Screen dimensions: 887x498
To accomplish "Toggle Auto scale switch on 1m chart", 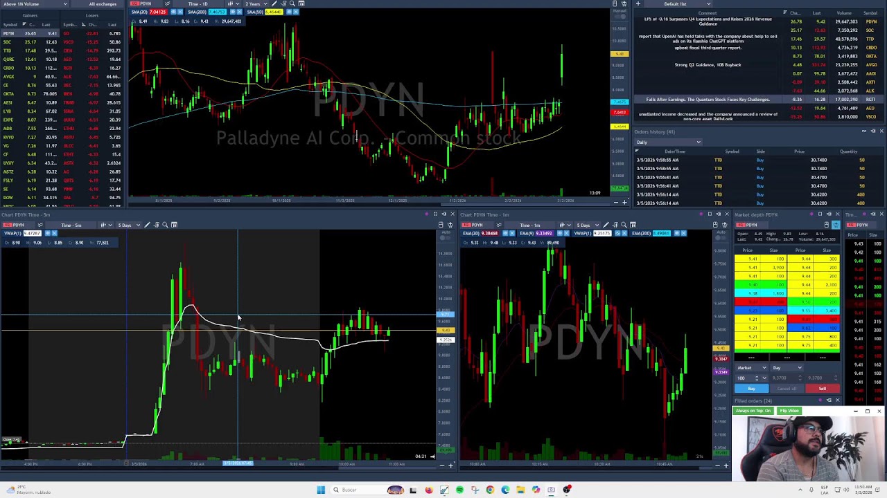I will (x=721, y=238).
